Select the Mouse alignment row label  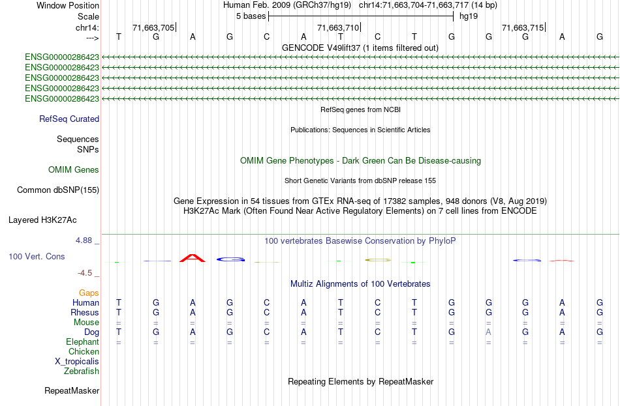tap(86, 323)
